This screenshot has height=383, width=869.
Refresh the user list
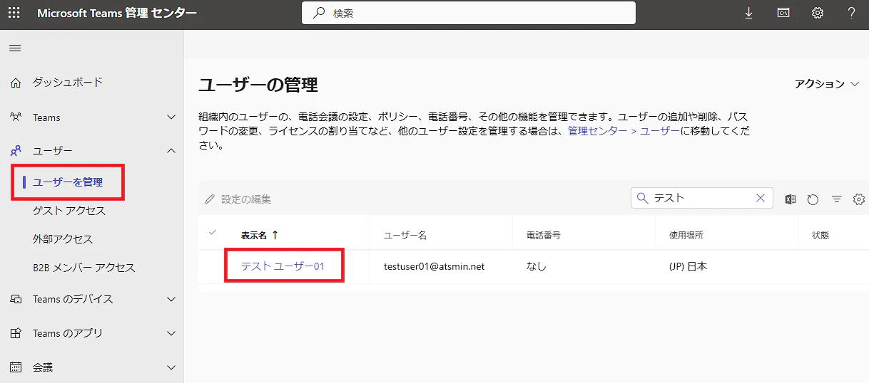click(813, 199)
